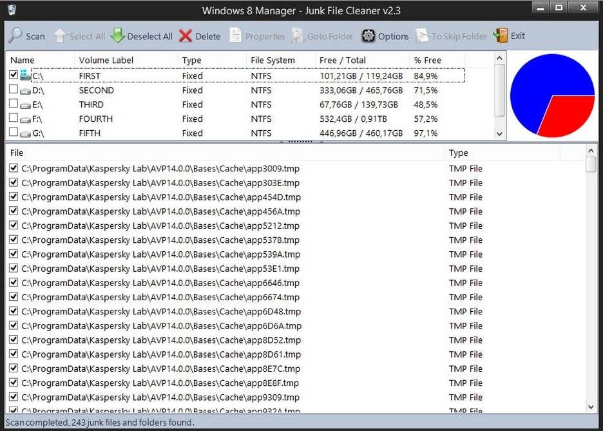Check the E:\ THIRD drive checkbox
The image size is (603, 431).
coord(14,104)
